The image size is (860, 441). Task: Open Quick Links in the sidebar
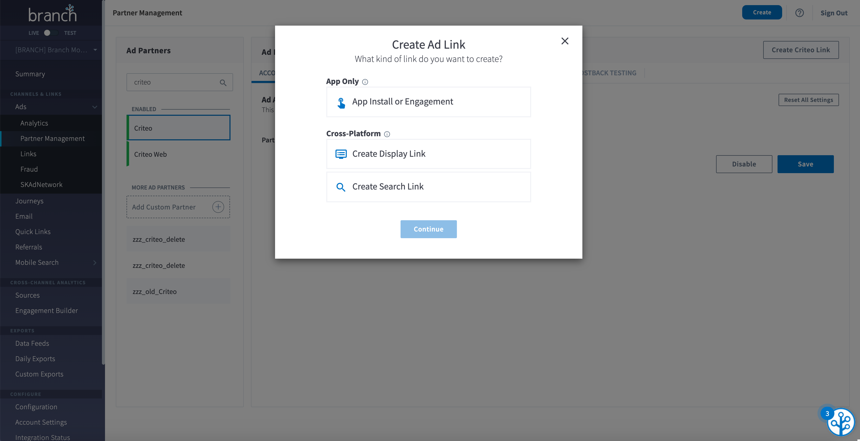coord(33,231)
